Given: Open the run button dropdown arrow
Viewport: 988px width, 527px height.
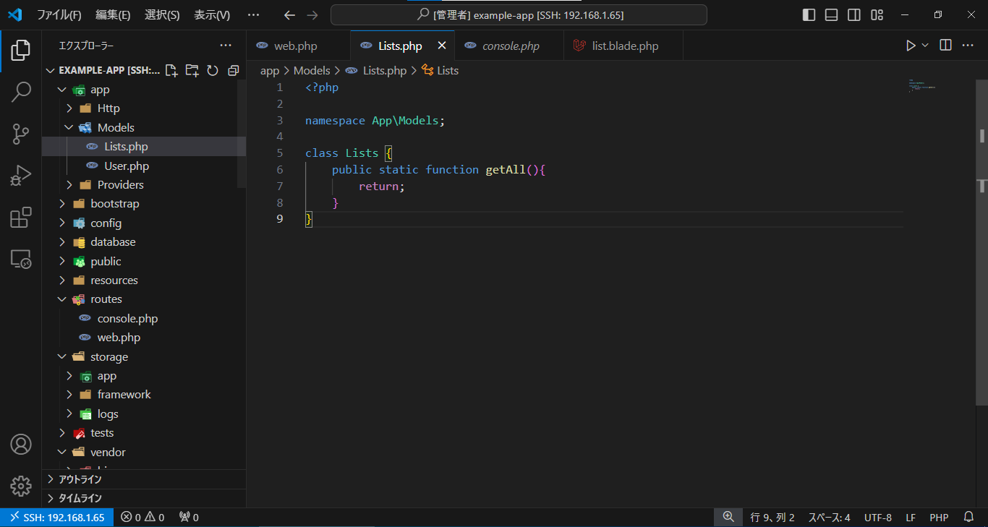Looking at the screenshot, I should (x=925, y=46).
